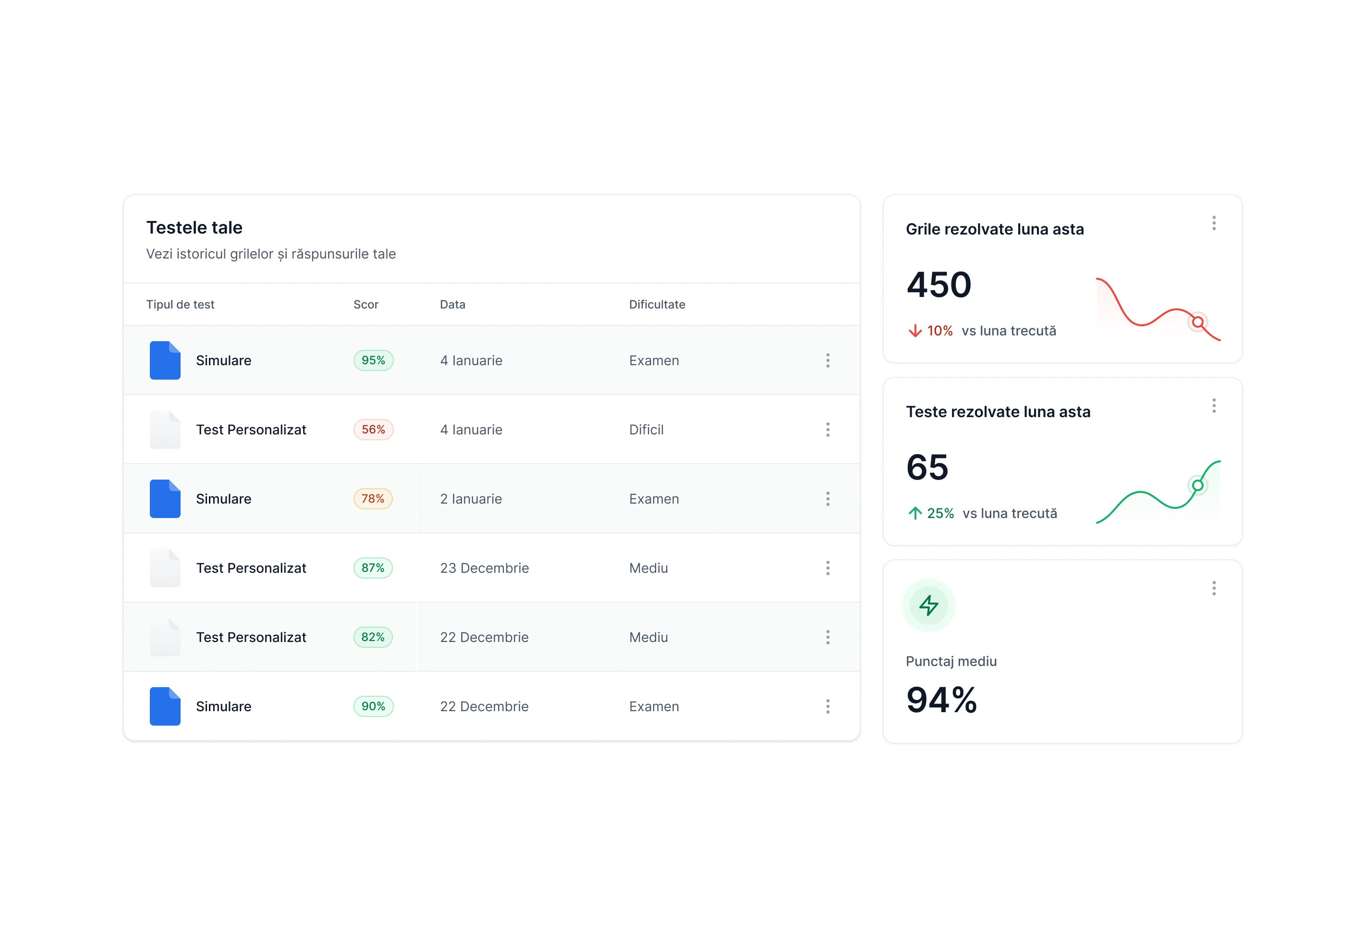Viewport: 1365px width, 938px height.
Task: Open options menu for Simulare 90% row
Action: (828, 706)
